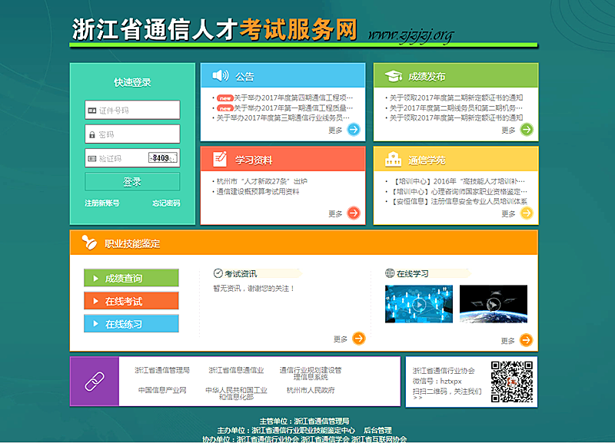
Task: Focus the 证件号码 input field
Action: [x=132, y=111]
